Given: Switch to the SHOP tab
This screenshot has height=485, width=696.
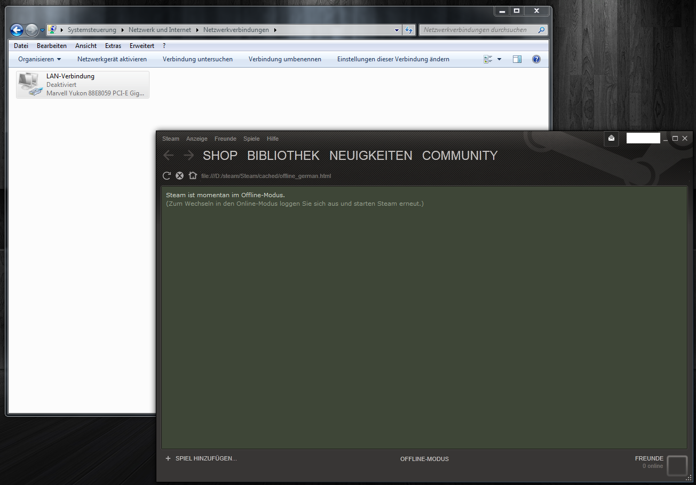Looking at the screenshot, I should click(x=220, y=156).
